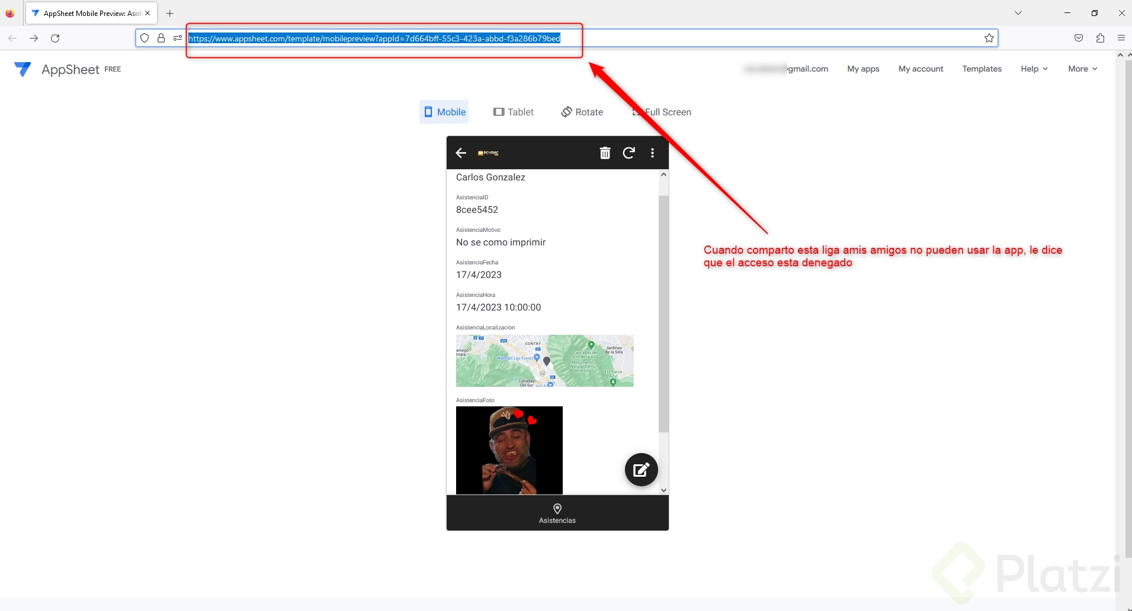The width and height of the screenshot is (1132, 611).
Task: Switch preview to Tablet mode
Action: [x=514, y=112]
